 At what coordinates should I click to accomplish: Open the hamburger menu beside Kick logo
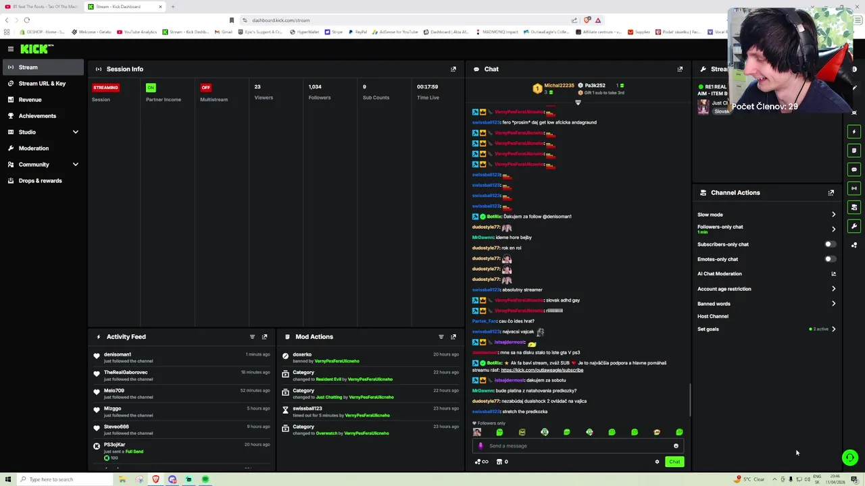click(x=11, y=49)
